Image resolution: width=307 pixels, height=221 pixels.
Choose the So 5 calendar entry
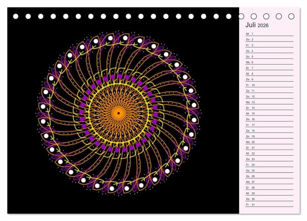pyautogui.click(x=269, y=56)
